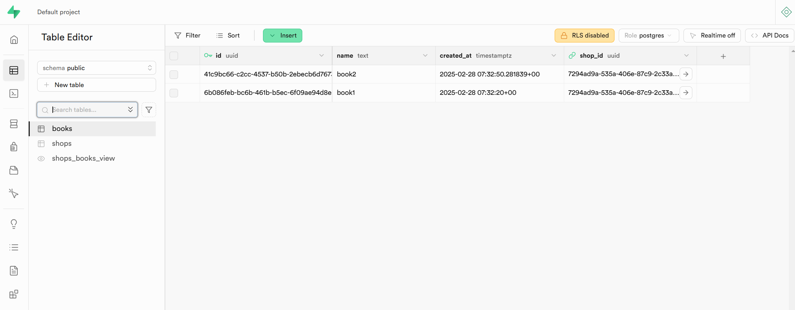Click the eye icon of shops_books_view

pos(41,159)
